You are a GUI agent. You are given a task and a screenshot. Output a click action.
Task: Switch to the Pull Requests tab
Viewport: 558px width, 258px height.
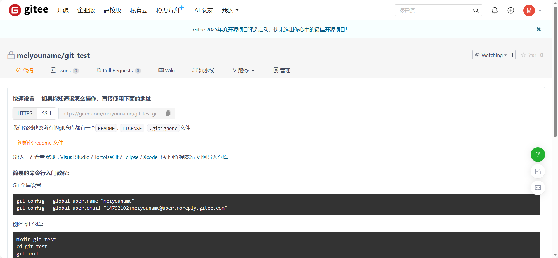point(119,70)
